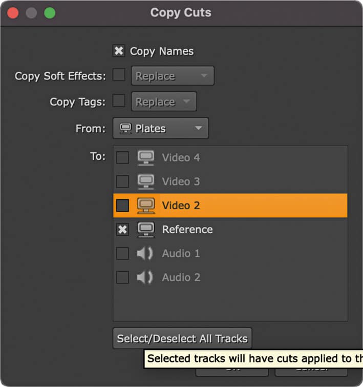Select the Reference track row label

(x=187, y=230)
